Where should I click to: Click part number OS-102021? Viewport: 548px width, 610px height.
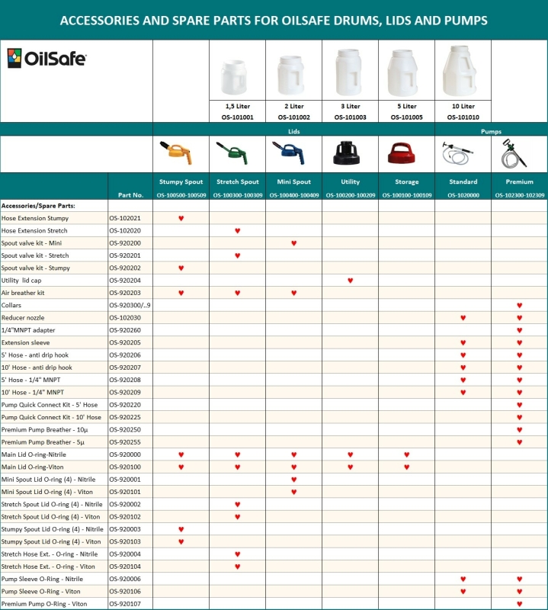coord(125,218)
